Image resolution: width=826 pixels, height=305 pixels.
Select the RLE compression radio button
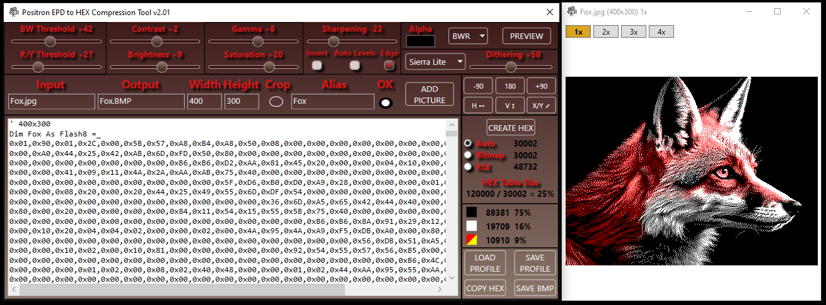coord(468,167)
